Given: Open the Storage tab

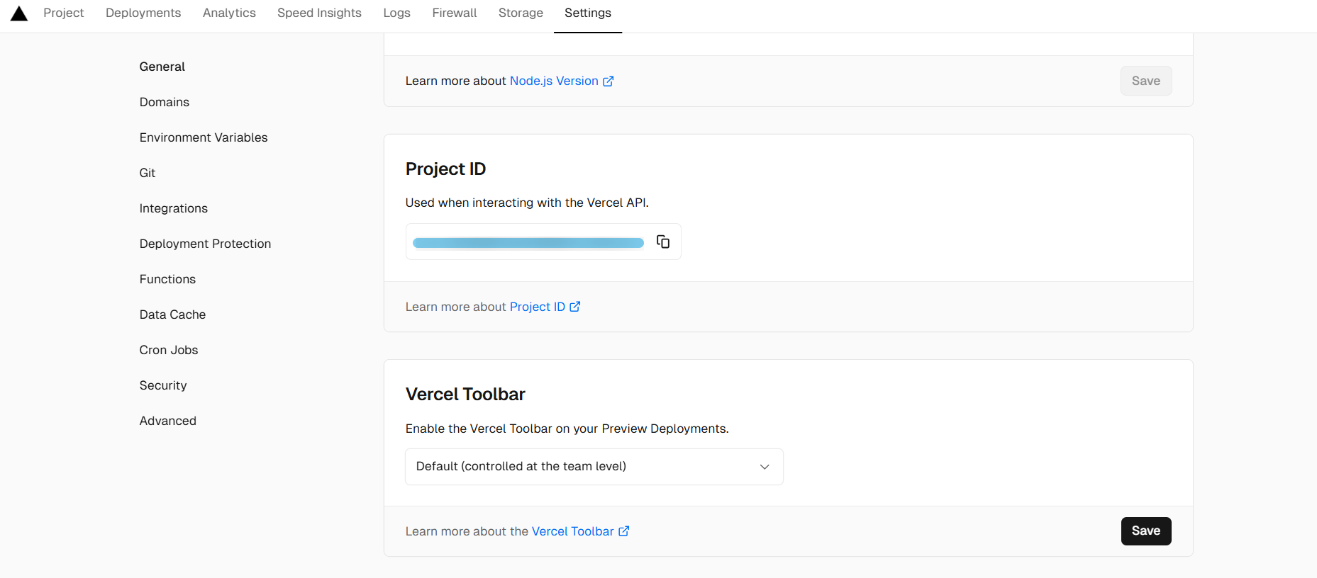Looking at the screenshot, I should (521, 13).
